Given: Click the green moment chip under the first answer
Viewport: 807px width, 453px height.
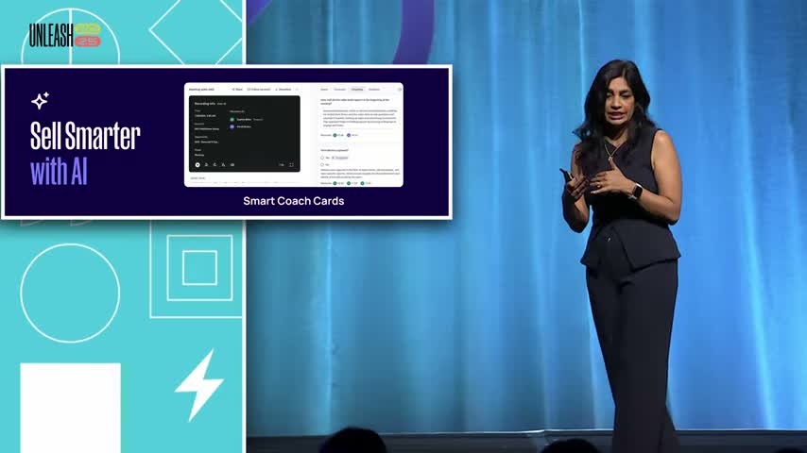Looking at the screenshot, I should pos(338,135).
